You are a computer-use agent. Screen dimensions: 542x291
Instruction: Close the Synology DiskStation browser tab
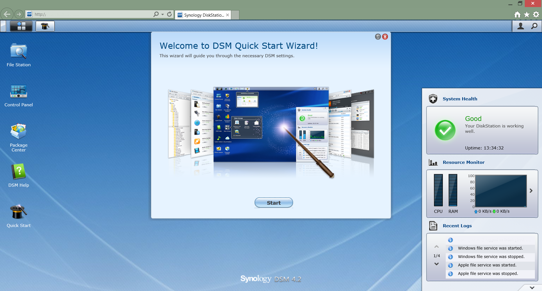point(228,15)
